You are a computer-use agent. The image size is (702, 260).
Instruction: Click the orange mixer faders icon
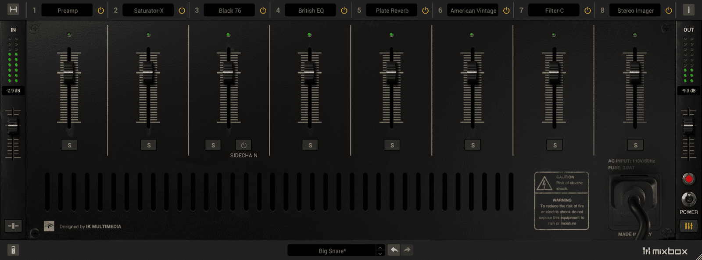point(688,226)
